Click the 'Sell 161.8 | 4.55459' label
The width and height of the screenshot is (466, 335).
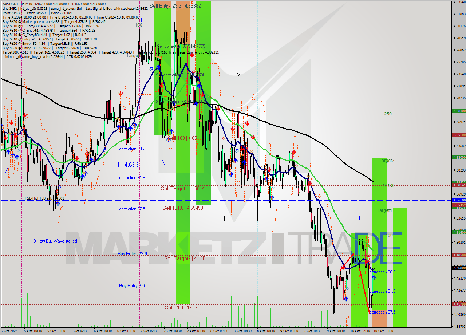tap(183, 208)
